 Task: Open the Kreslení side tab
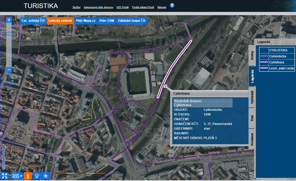point(252,139)
